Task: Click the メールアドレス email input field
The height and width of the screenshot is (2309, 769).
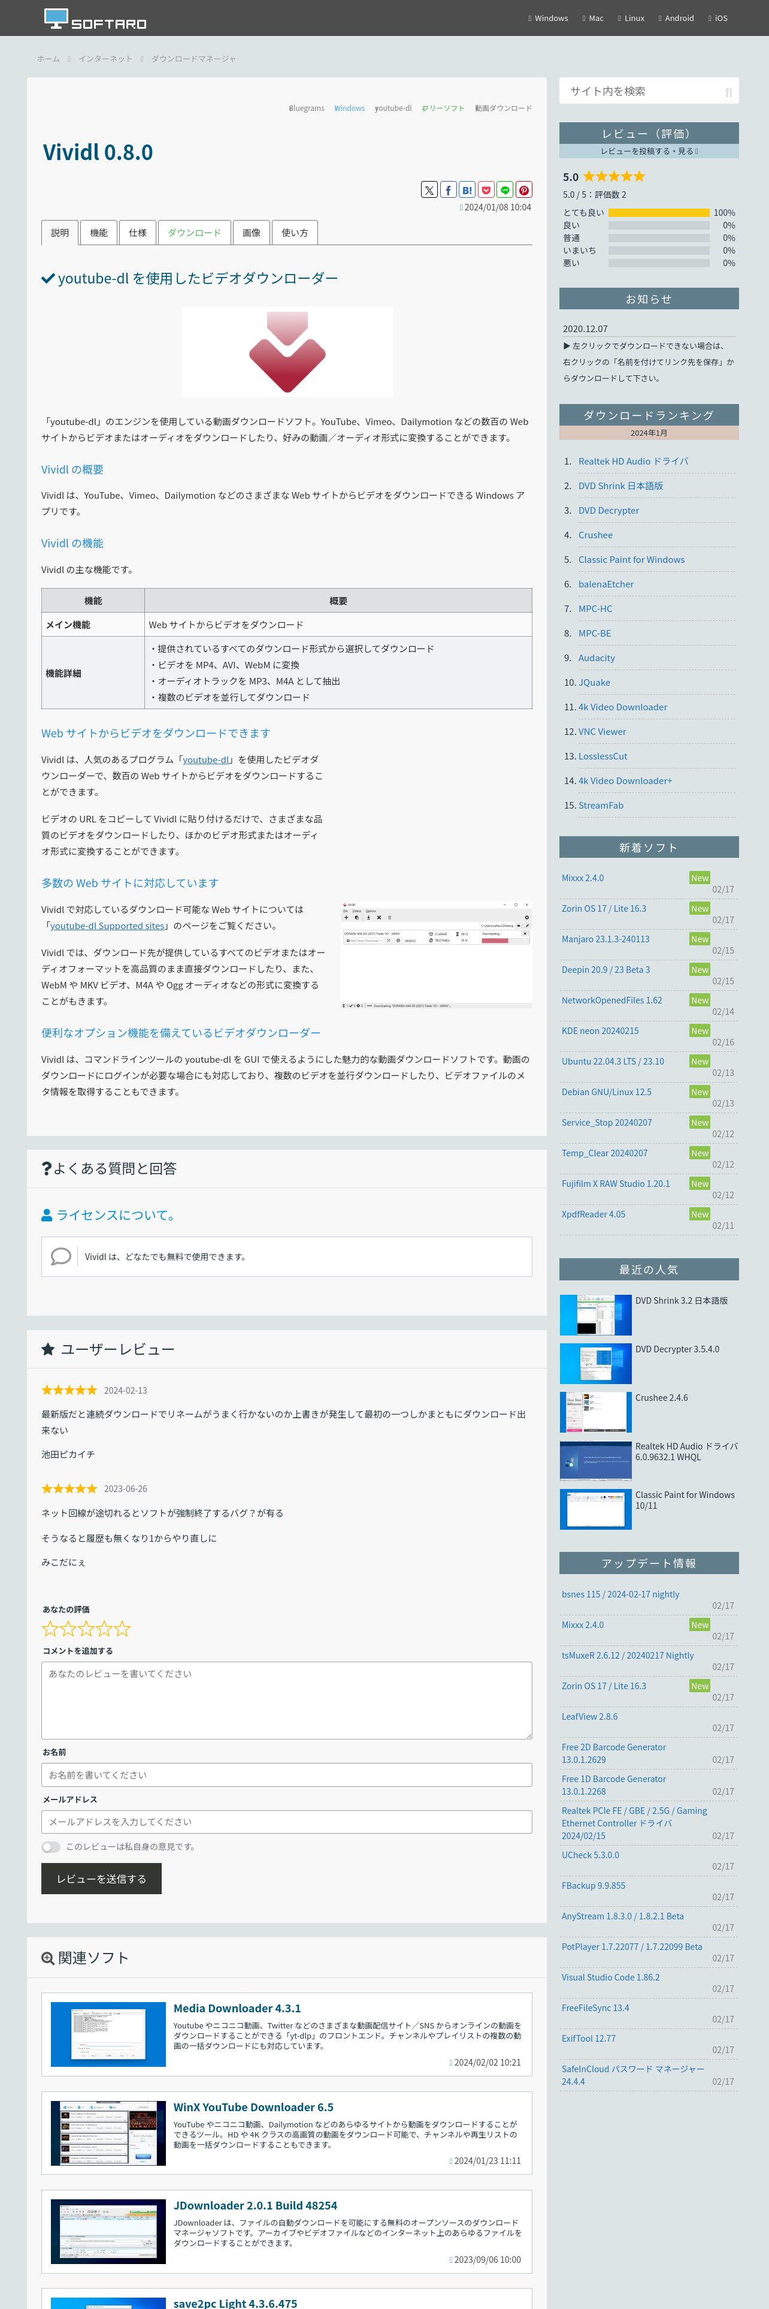Action: tap(286, 1822)
